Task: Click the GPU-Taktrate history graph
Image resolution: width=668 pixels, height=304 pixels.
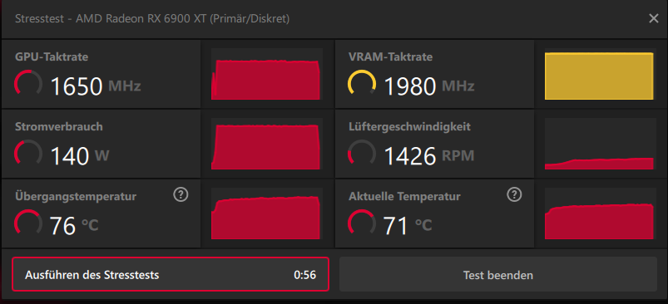Action: (267, 75)
